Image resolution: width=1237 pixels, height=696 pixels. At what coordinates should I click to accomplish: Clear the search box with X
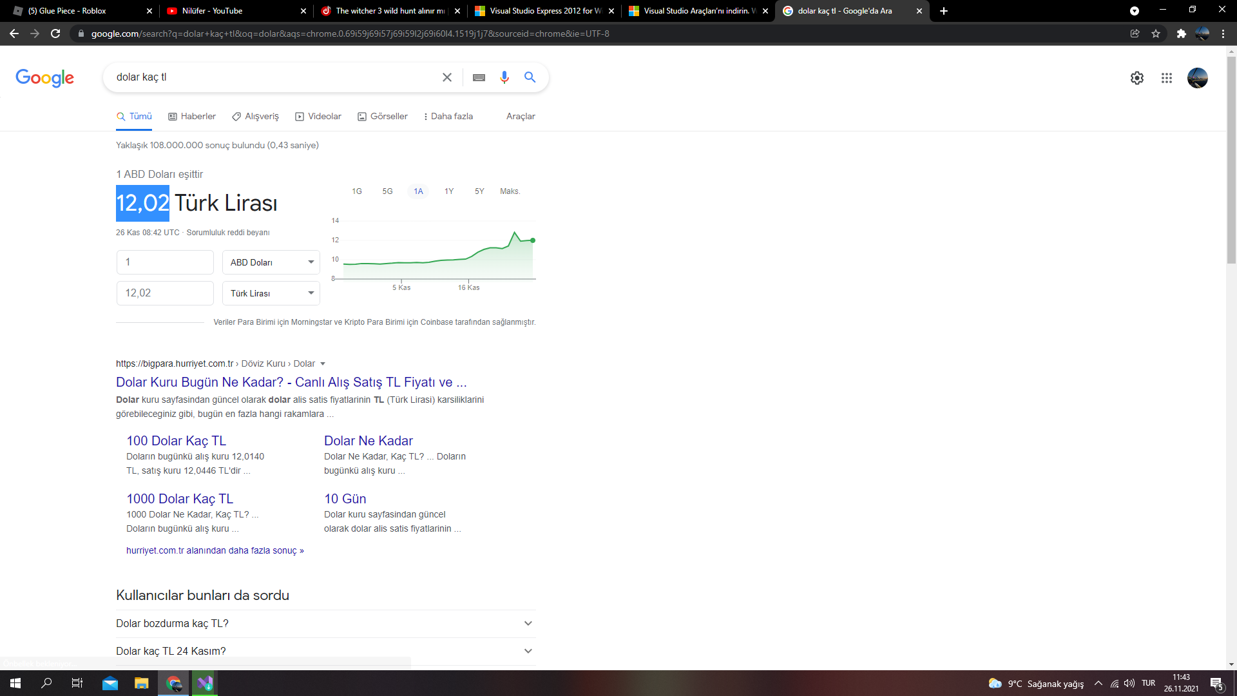pos(446,77)
